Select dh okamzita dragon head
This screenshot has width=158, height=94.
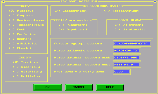click(x=130, y=30)
